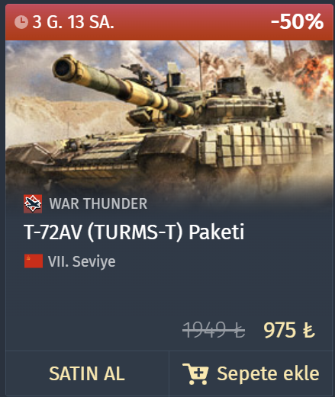Image resolution: width=335 pixels, height=397 pixels.
Task: Click the -50% discount badge
Action: coord(297,22)
